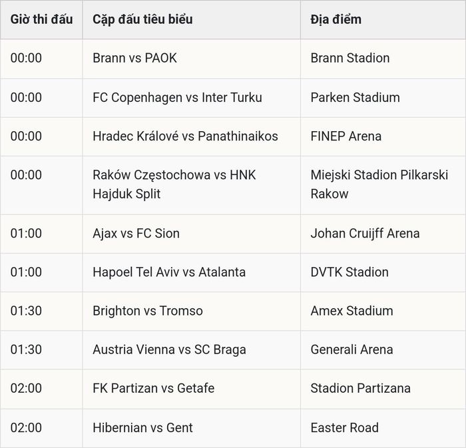466x448 pixels.
Task: Select the 'Địa điểm' column header
Action: click(383, 19)
